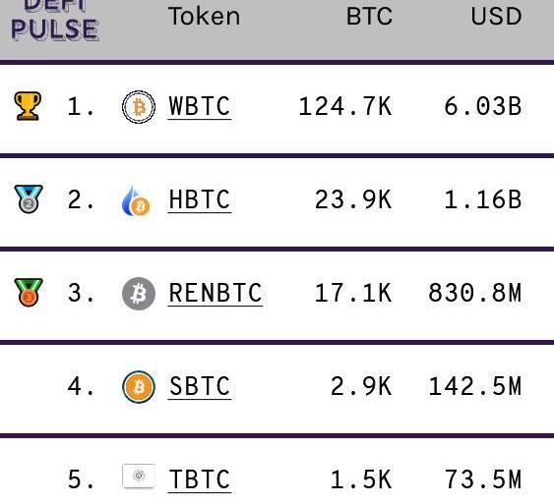This screenshot has width=554, height=504.
Task: Open the RENBTC token link
Action: [x=215, y=294]
